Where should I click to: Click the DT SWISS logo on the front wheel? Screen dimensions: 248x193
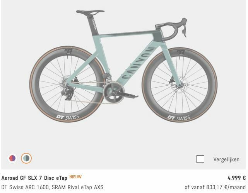[x=179, y=118]
